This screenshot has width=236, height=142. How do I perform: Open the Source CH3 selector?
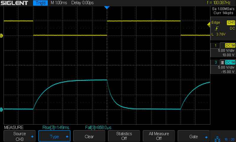point(19,136)
